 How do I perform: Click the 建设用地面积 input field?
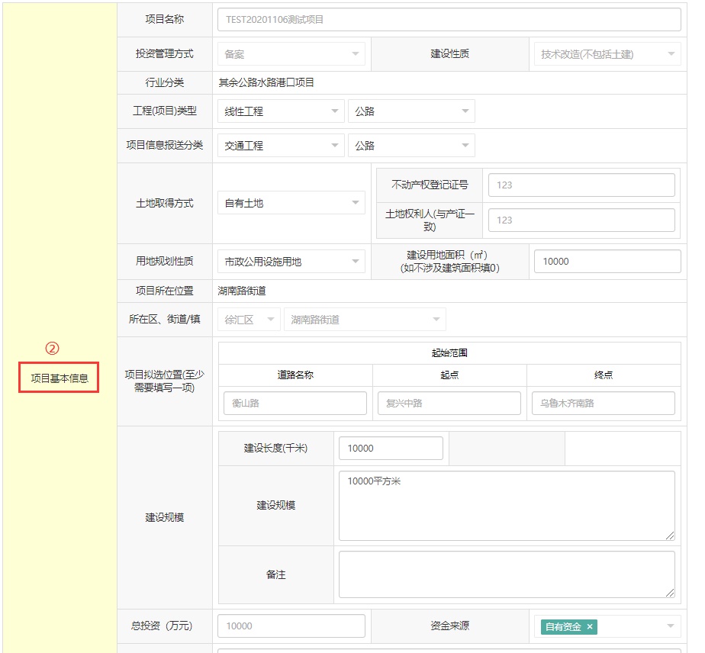607,262
